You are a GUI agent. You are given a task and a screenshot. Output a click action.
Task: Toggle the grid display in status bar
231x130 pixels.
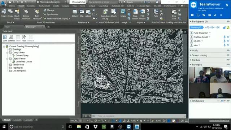[x=80, y=121]
